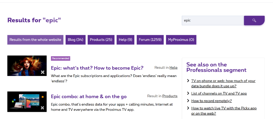Image resolution: width=273 pixels, height=119 pixels.
Task: Open the Forum (1259) tab
Action: 150,40
